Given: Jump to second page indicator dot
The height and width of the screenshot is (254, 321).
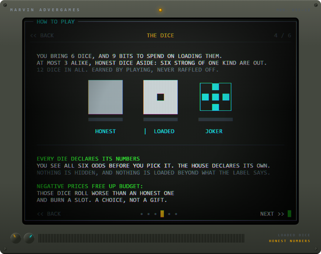Looking at the screenshot, I should pyautogui.click(x=149, y=214).
